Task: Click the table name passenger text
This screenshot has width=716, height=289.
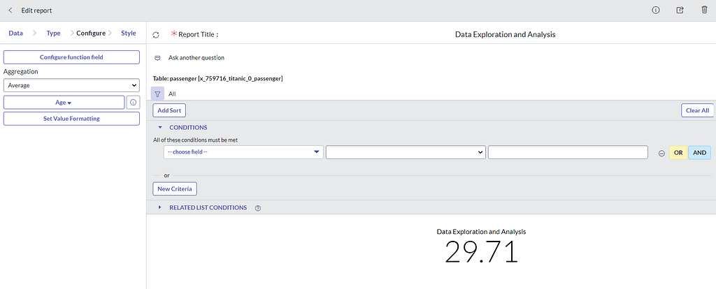Action: point(218,79)
